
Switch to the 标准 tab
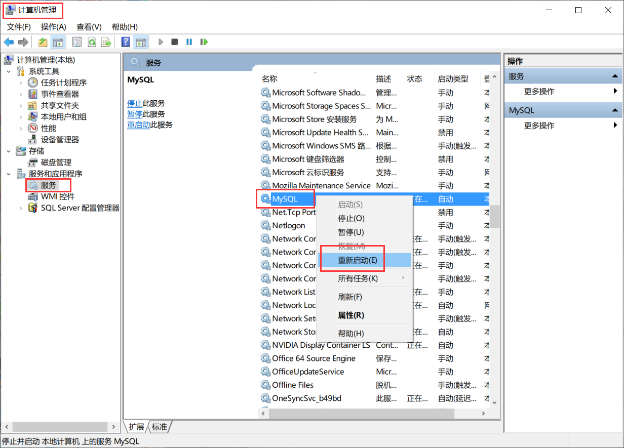pos(159,427)
